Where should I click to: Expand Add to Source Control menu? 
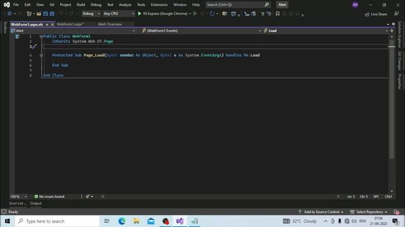tap(321, 212)
